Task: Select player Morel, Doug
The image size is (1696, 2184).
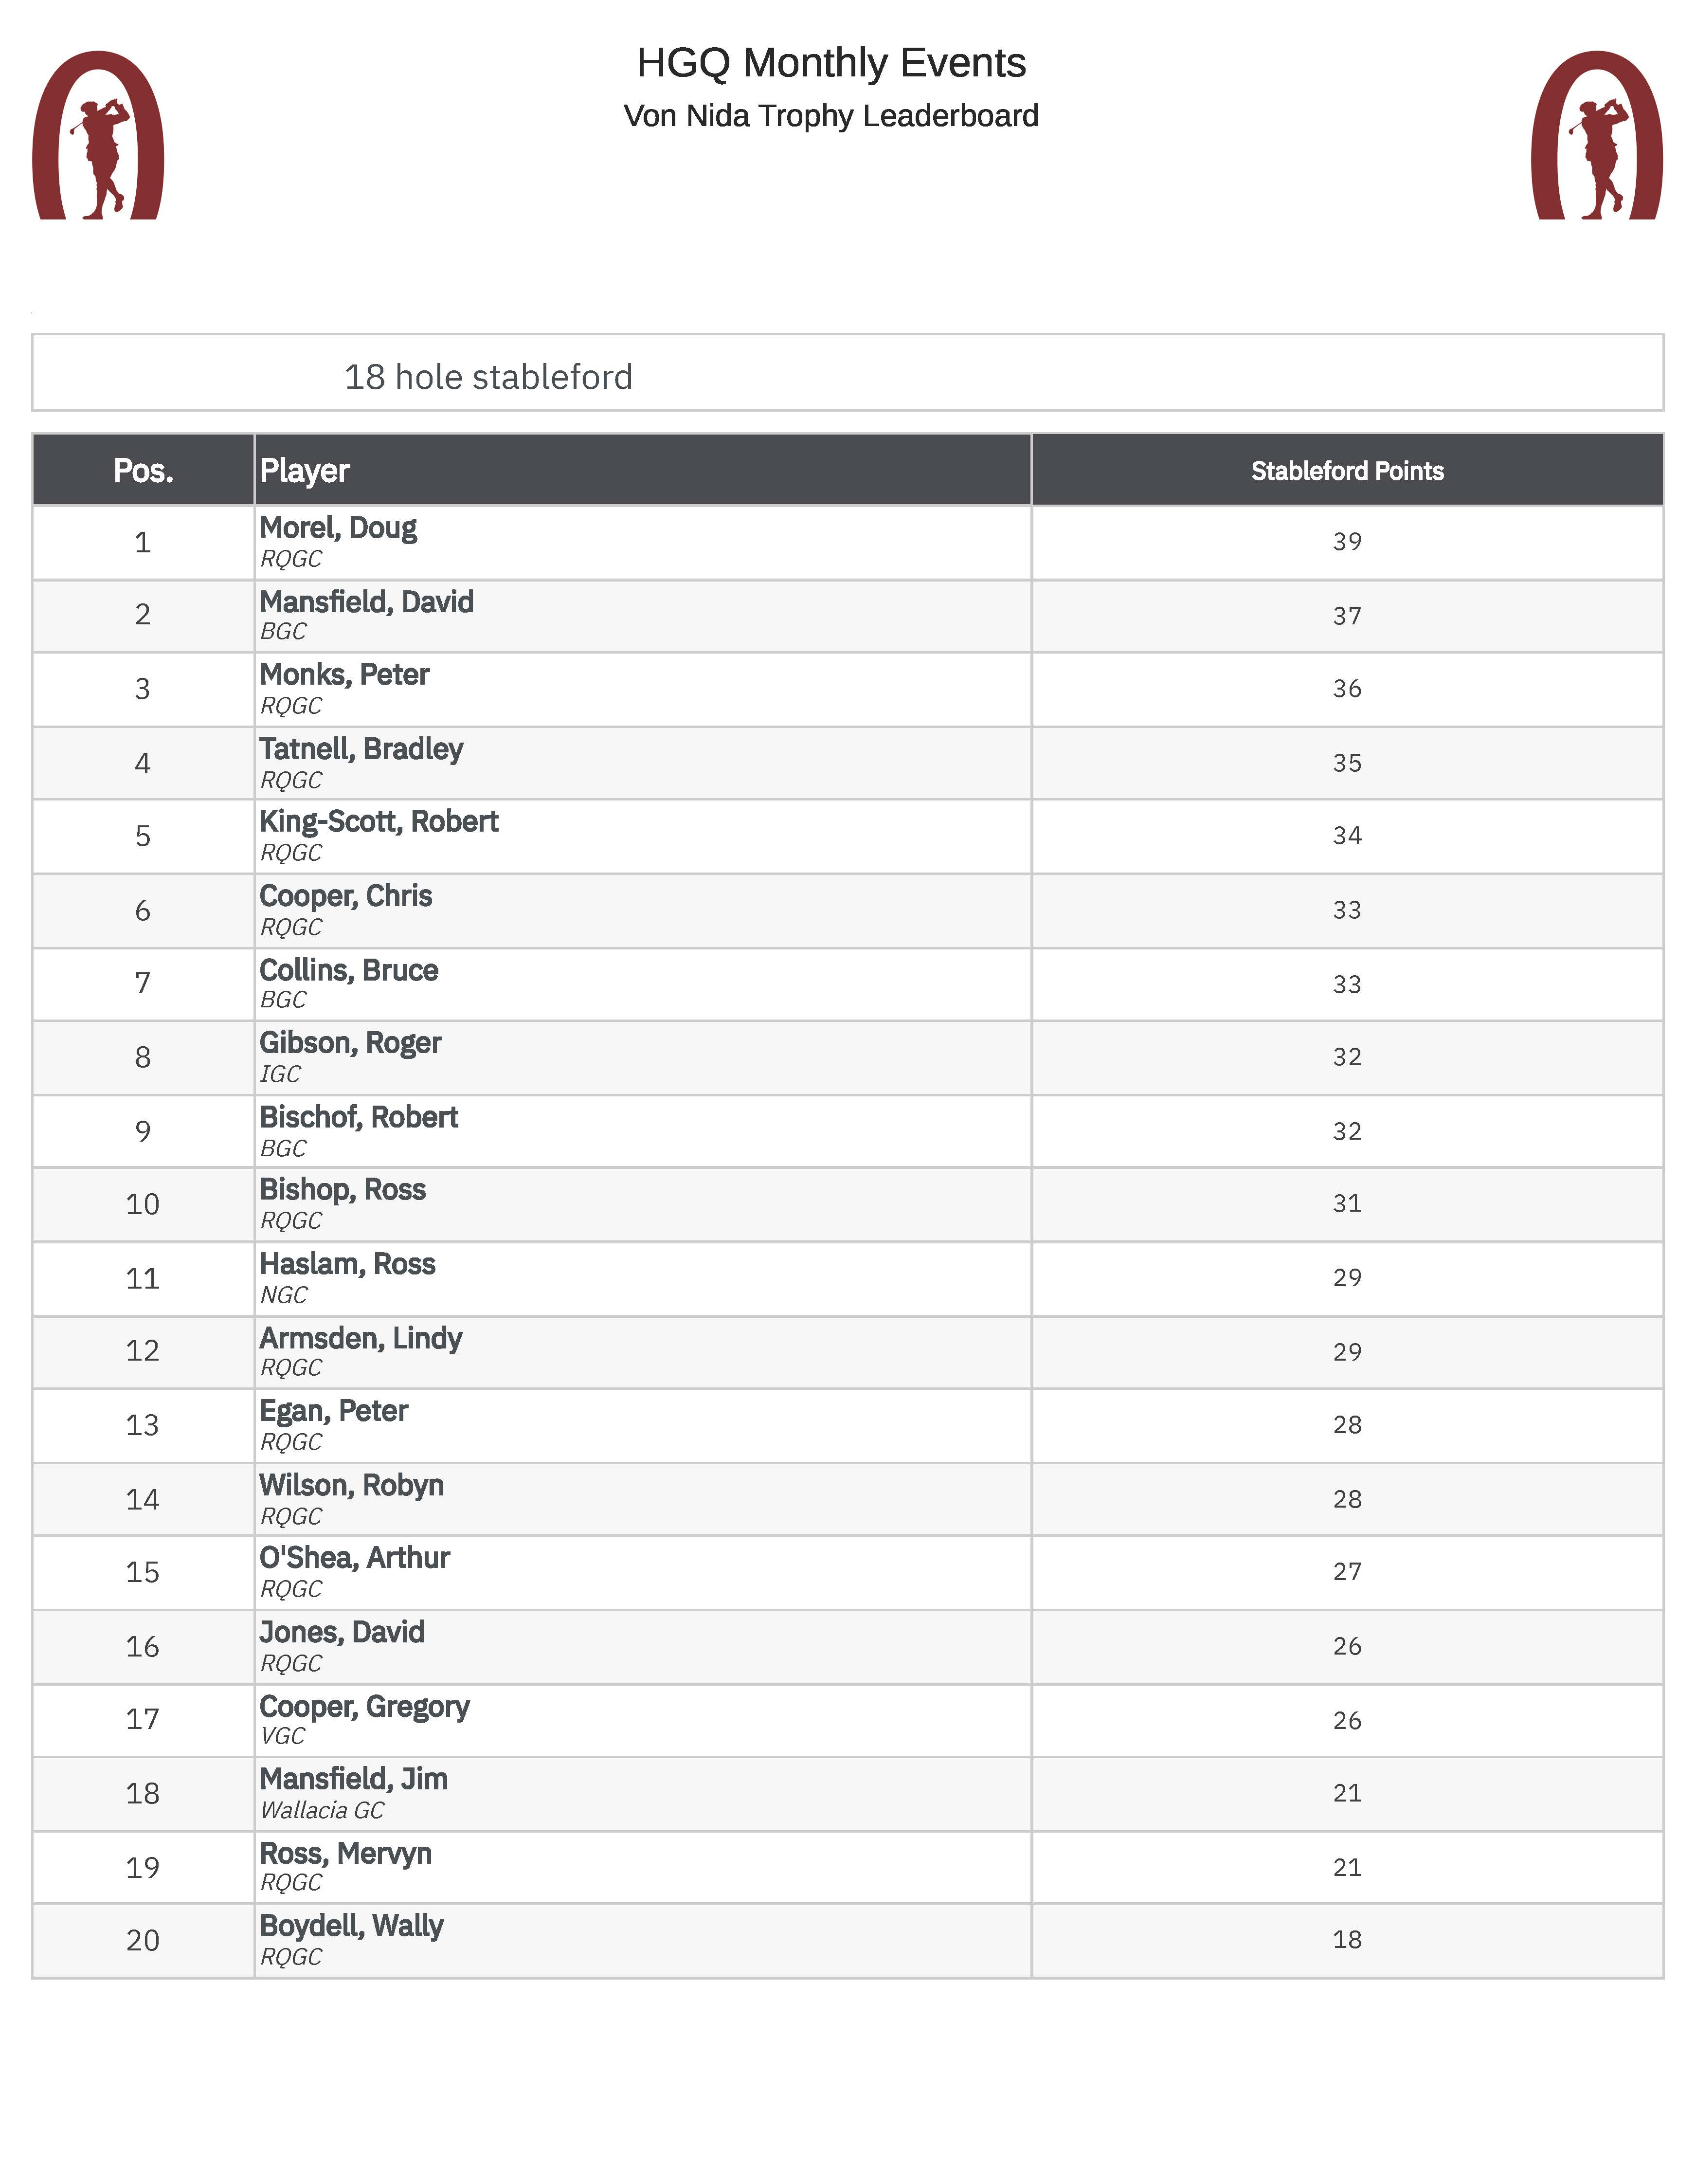Action: (x=338, y=527)
